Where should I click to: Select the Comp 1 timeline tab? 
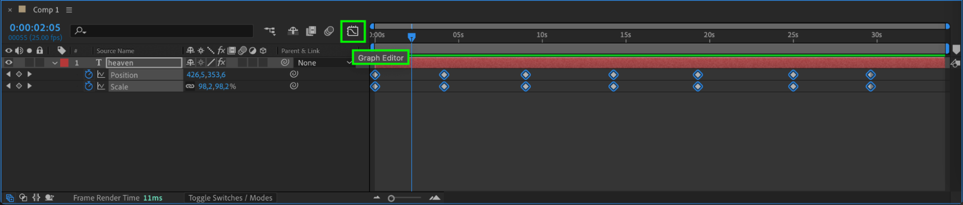point(46,10)
